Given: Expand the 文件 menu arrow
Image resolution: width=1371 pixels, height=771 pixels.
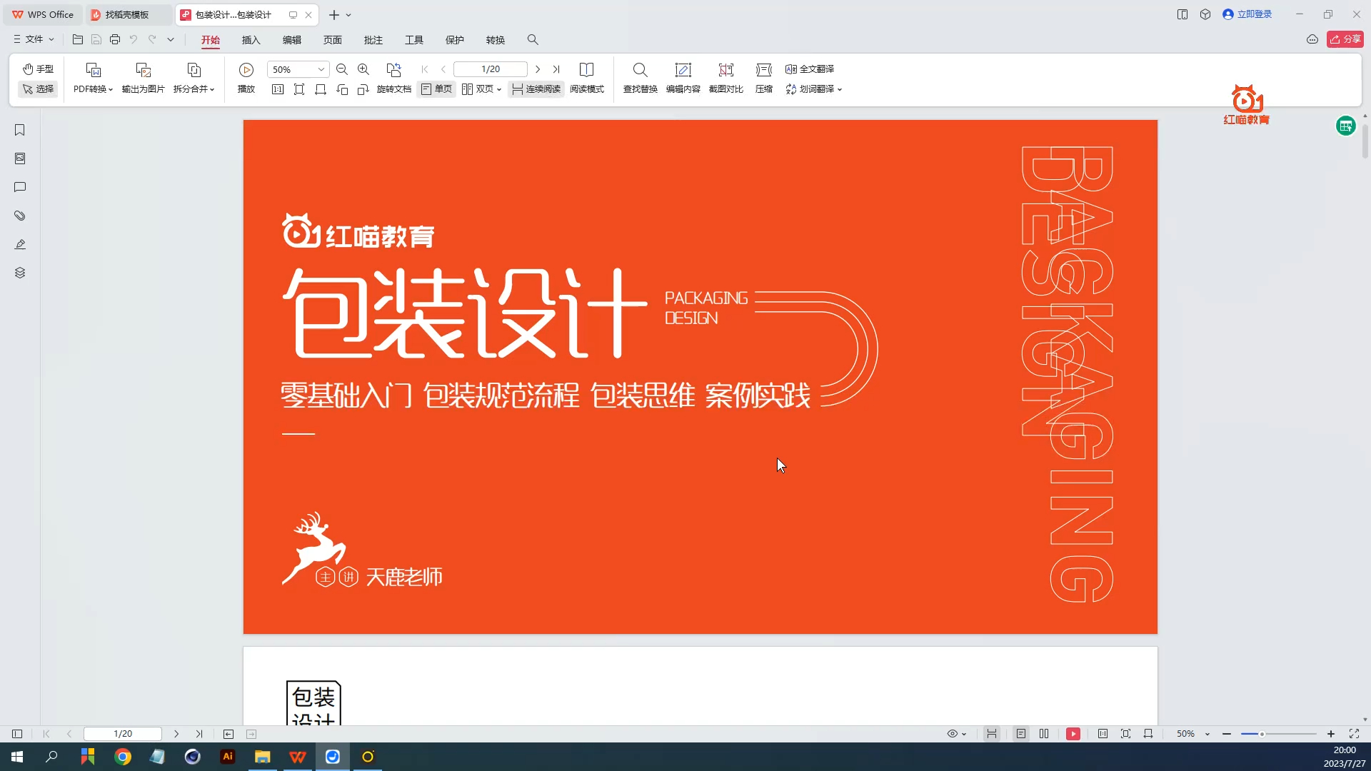Looking at the screenshot, I should (x=51, y=39).
